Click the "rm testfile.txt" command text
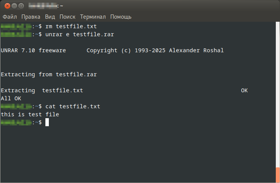The height and width of the screenshot is (183, 280). [x=71, y=26]
